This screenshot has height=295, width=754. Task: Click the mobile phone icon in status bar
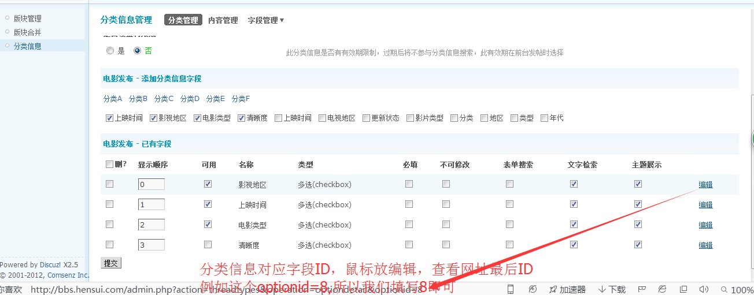511,289
